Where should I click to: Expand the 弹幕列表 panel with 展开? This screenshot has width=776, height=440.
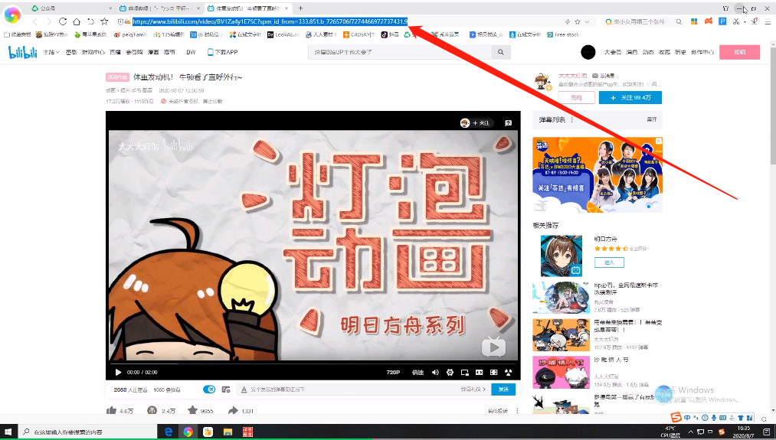coord(652,120)
